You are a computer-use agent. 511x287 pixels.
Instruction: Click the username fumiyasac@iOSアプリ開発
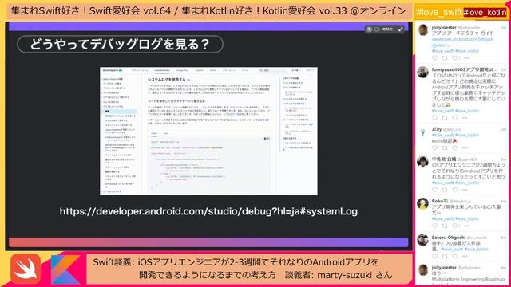pos(464,69)
